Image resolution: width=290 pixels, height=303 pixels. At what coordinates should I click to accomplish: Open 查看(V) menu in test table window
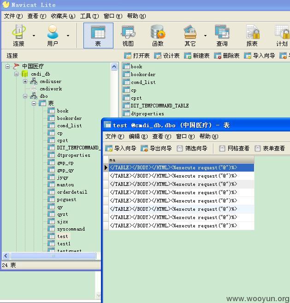162,137
